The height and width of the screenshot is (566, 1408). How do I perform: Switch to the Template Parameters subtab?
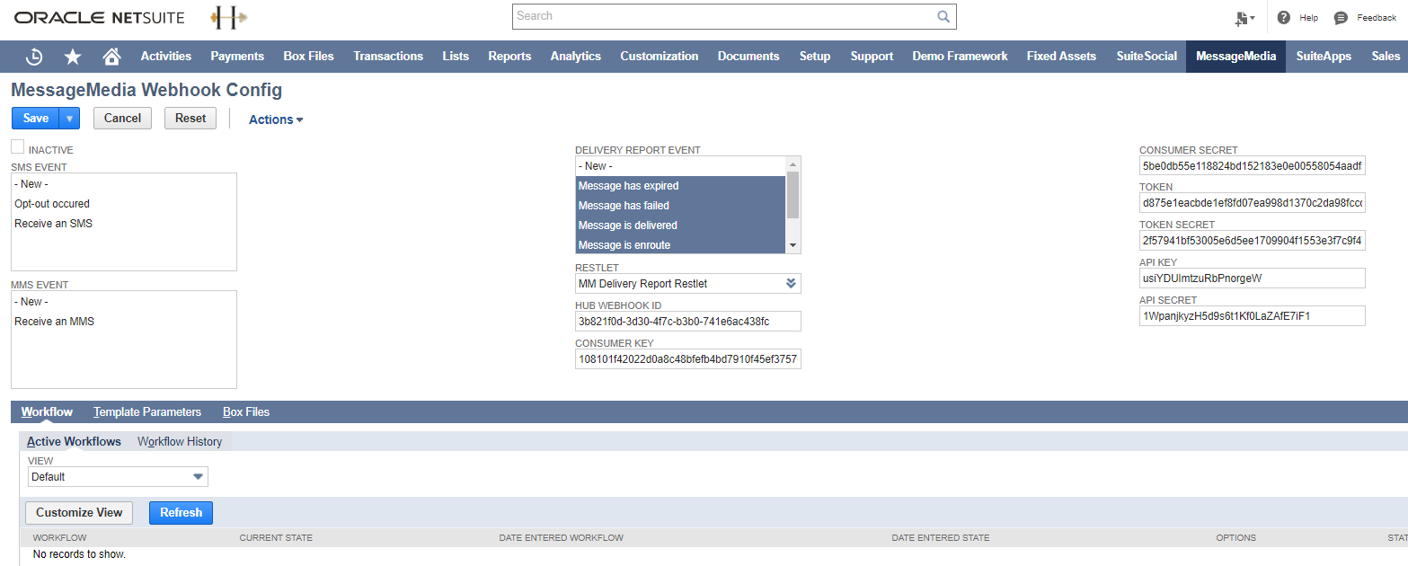click(147, 412)
